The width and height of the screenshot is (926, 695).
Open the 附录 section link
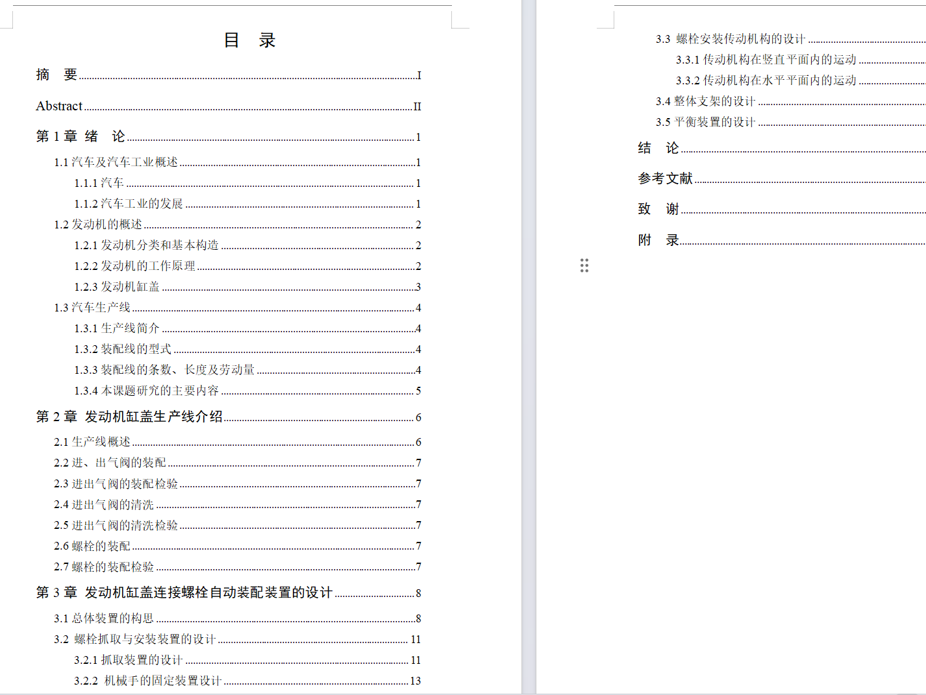click(657, 239)
